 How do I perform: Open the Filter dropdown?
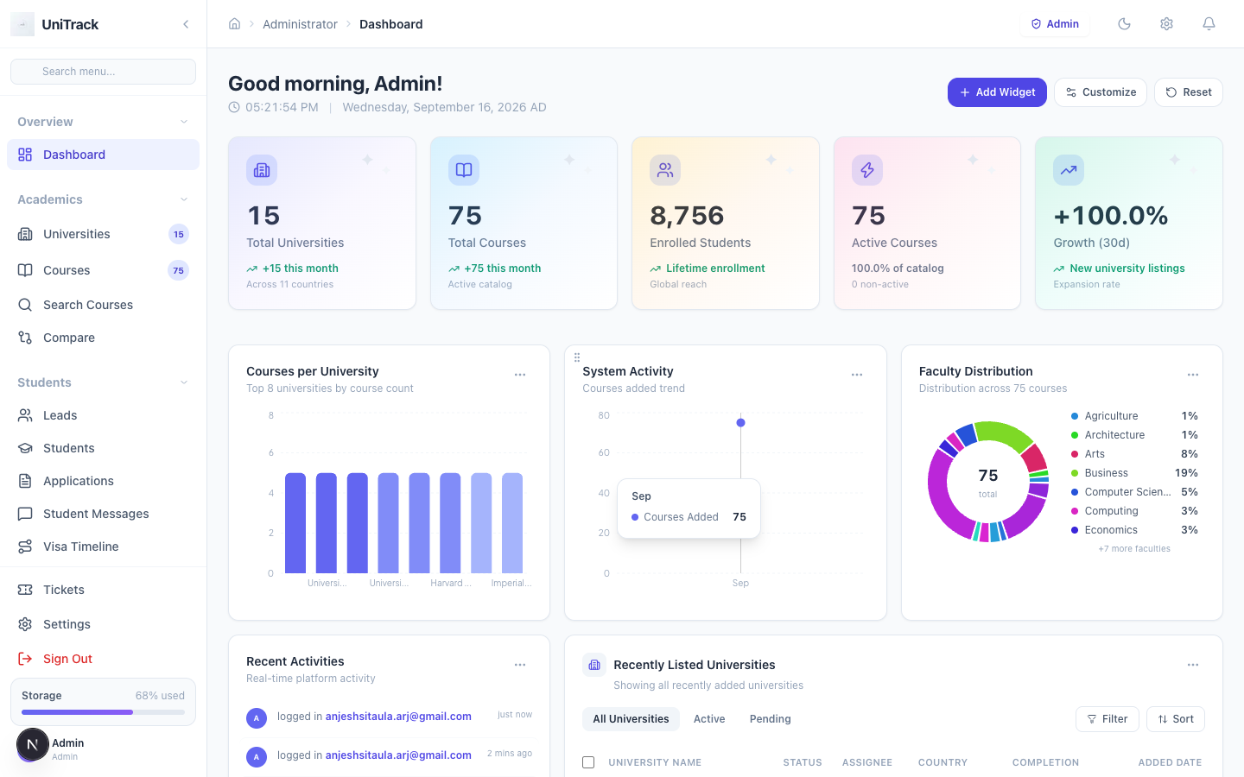pos(1108,719)
